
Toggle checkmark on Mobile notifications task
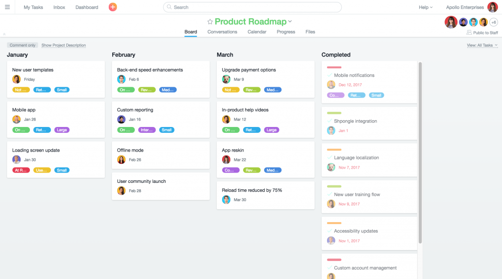pyautogui.click(x=329, y=75)
